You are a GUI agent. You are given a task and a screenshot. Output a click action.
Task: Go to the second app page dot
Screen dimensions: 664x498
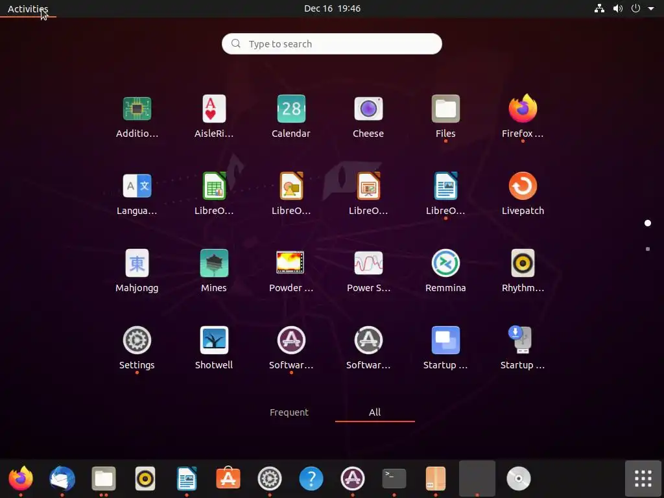pyautogui.click(x=648, y=249)
